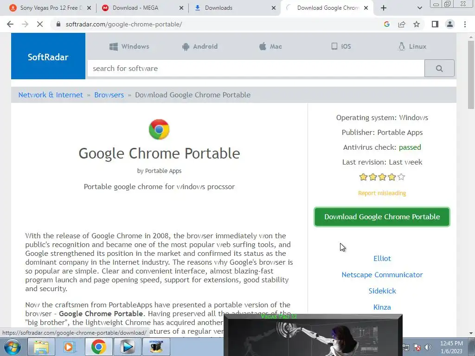Click the vertical page scrollbar thumb
The width and height of the screenshot is (475, 356).
point(471,75)
